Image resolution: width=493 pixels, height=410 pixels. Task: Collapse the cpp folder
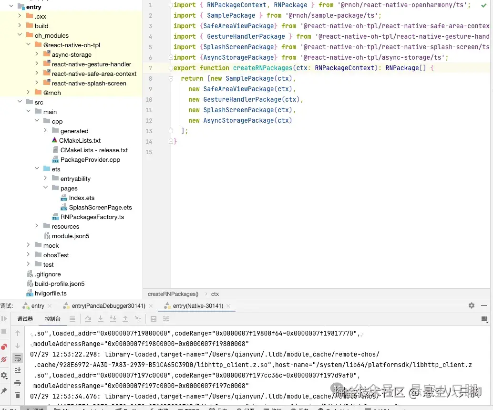click(x=37, y=120)
